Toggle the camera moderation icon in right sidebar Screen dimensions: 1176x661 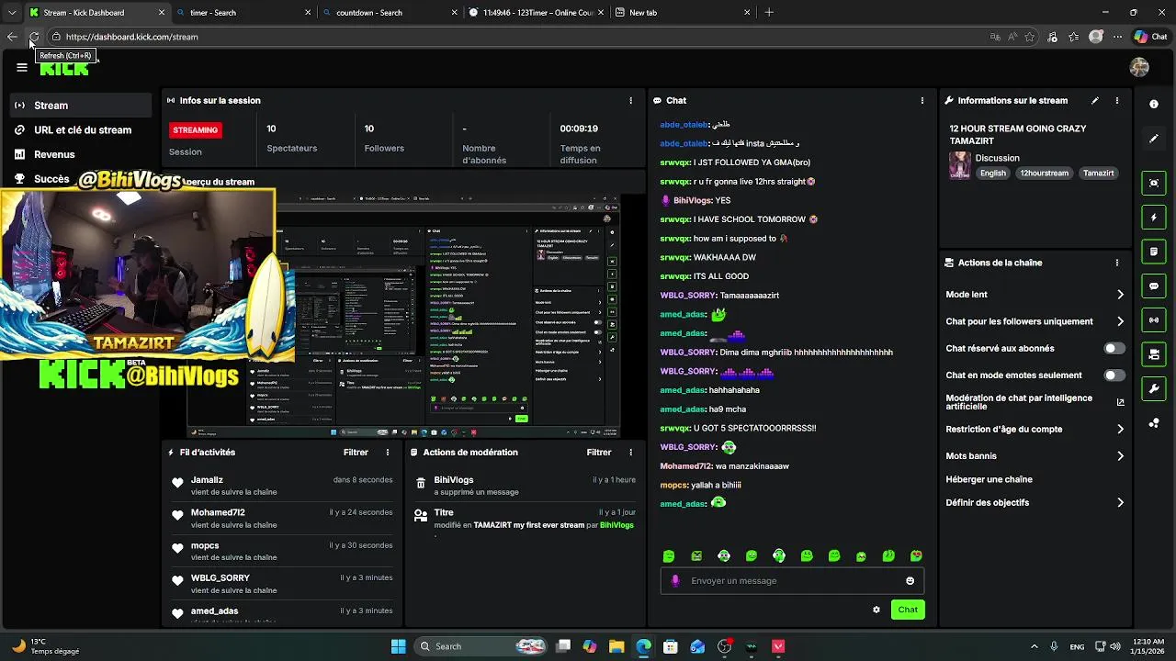click(x=1154, y=354)
